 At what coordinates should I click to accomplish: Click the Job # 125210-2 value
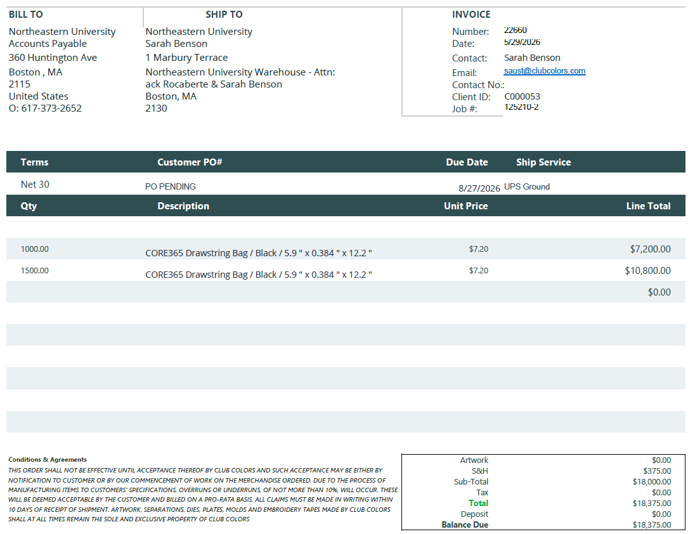click(521, 107)
